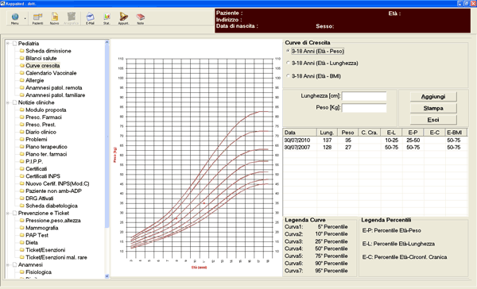Open the Stat. chart icon
Image resolution: width=477 pixels, height=289 pixels.
pyautogui.click(x=107, y=17)
